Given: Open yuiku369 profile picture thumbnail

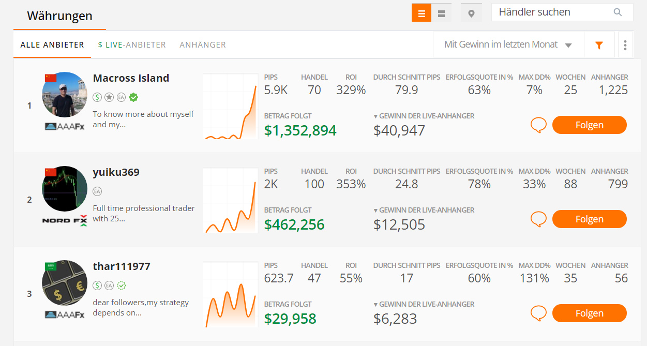Looking at the screenshot, I should coord(65,189).
